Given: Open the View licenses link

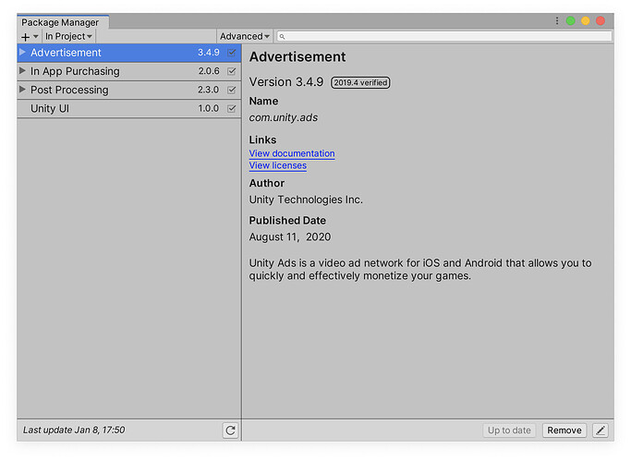Looking at the screenshot, I should 277,165.
